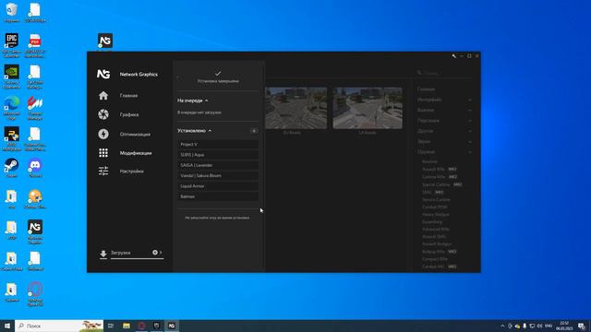Click the magnifier icon in the search field
Image resolution: width=591 pixels, height=332 pixels.
pos(419,73)
